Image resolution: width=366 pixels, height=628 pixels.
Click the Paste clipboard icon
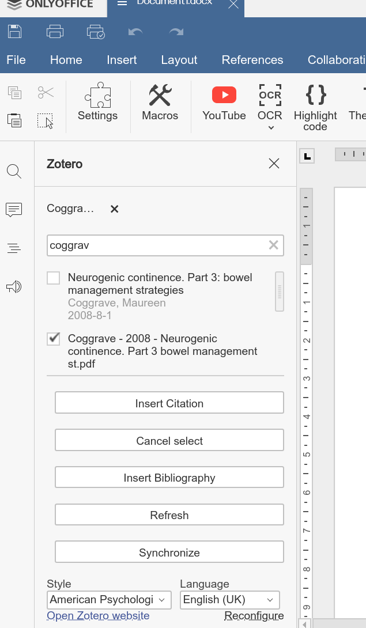click(14, 120)
